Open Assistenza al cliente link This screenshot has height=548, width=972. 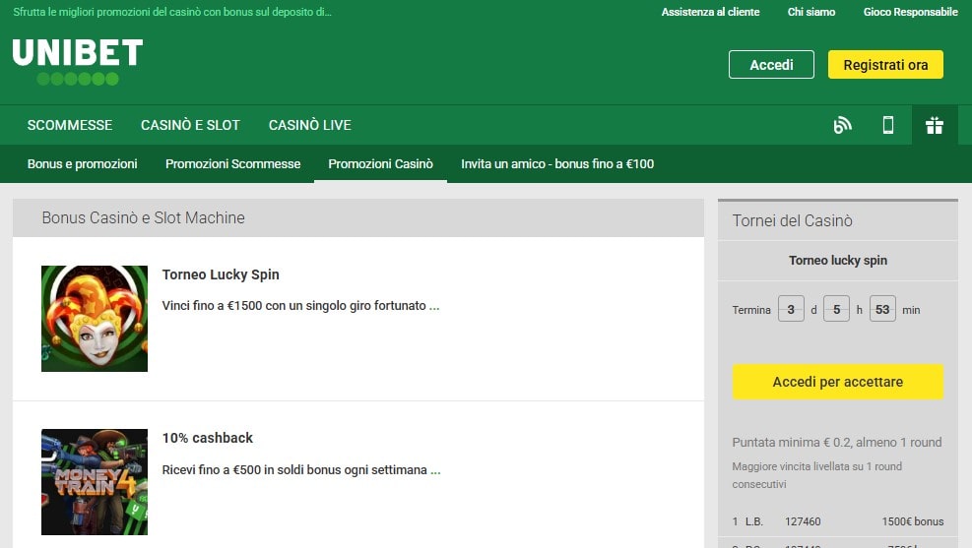point(710,12)
